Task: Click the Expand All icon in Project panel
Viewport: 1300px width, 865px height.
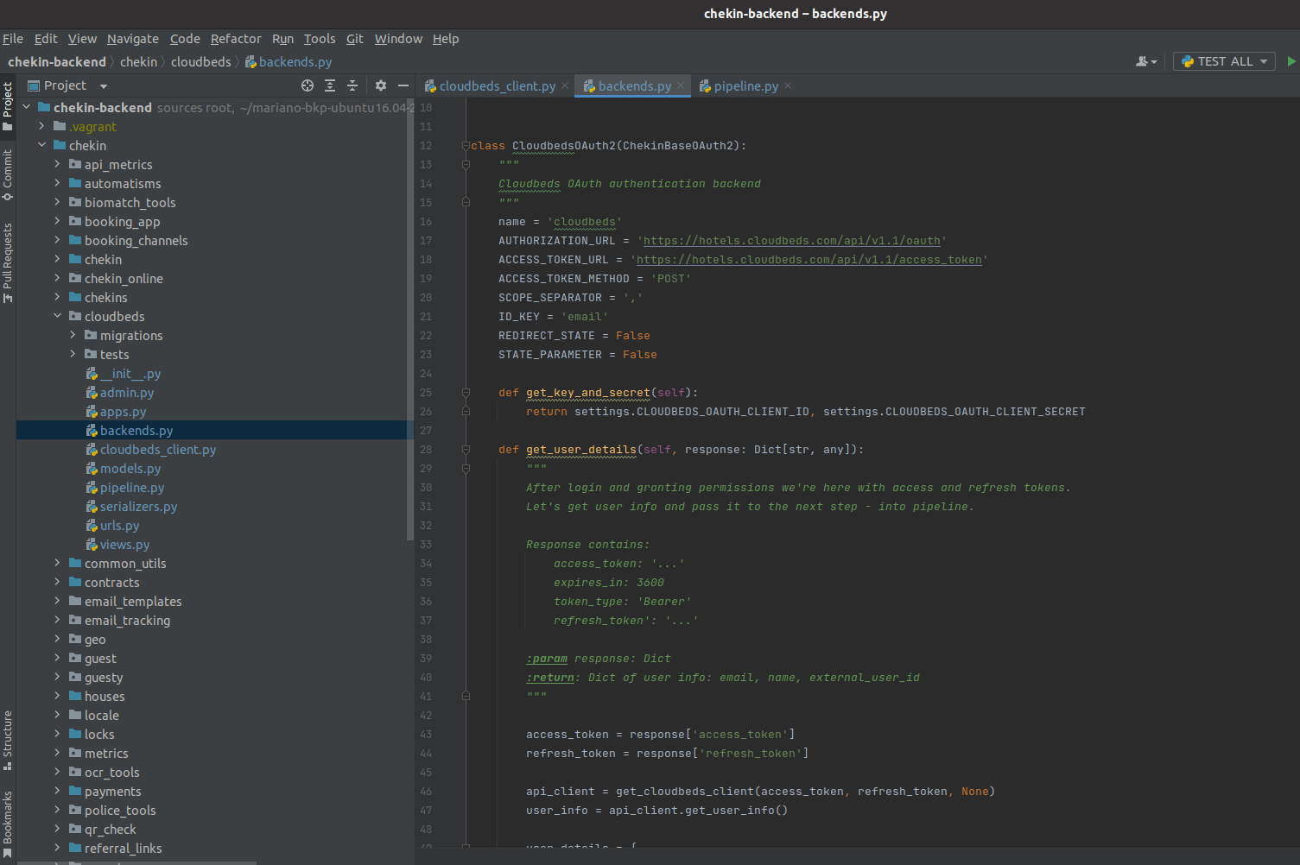Action: 330,85
